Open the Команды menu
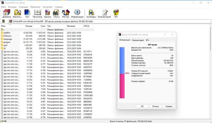 point(12,7)
